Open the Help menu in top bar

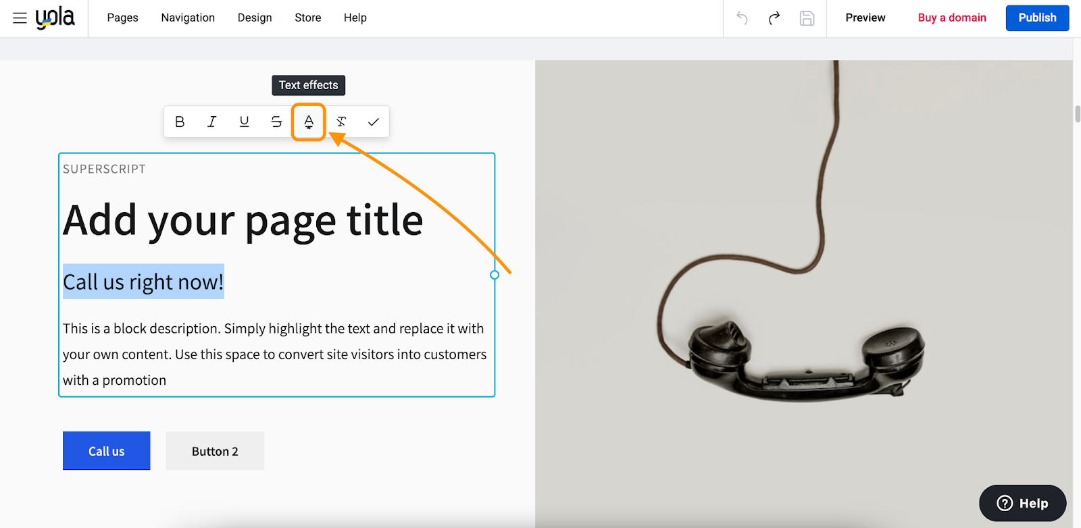(x=355, y=18)
